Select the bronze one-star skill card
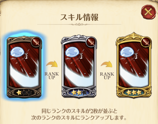The width and height of the screenshot is (158, 124). tap(24, 67)
